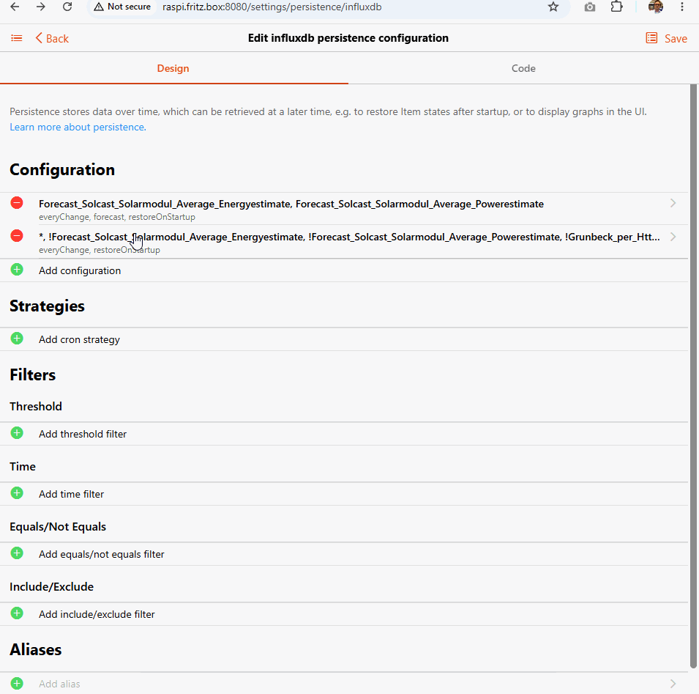Click green plus for Add threshold filter

coord(17,433)
